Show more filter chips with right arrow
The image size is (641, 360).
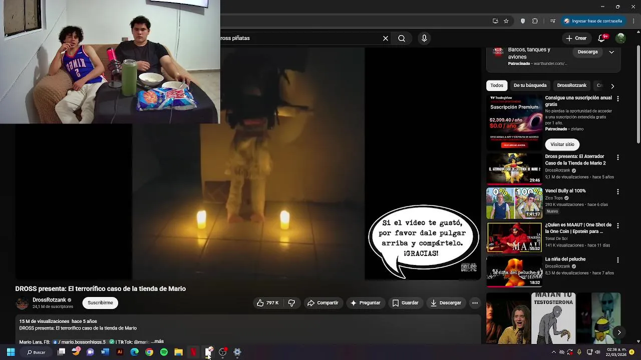click(x=612, y=86)
